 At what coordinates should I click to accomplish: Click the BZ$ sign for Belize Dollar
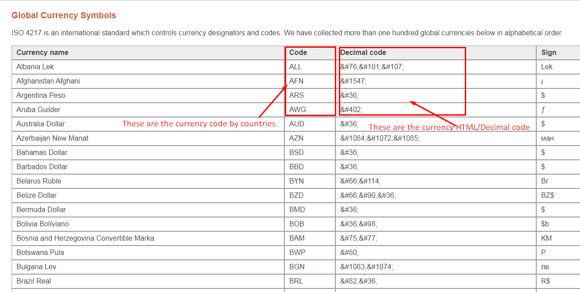tap(548, 196)
